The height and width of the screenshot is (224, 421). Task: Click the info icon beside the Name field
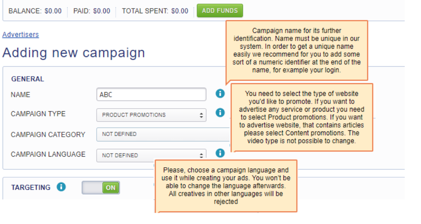220,94
